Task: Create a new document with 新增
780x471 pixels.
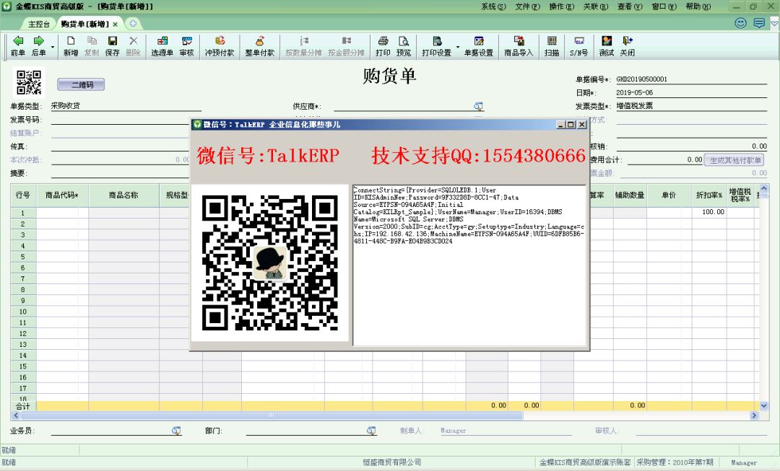Action: point(71,46)
